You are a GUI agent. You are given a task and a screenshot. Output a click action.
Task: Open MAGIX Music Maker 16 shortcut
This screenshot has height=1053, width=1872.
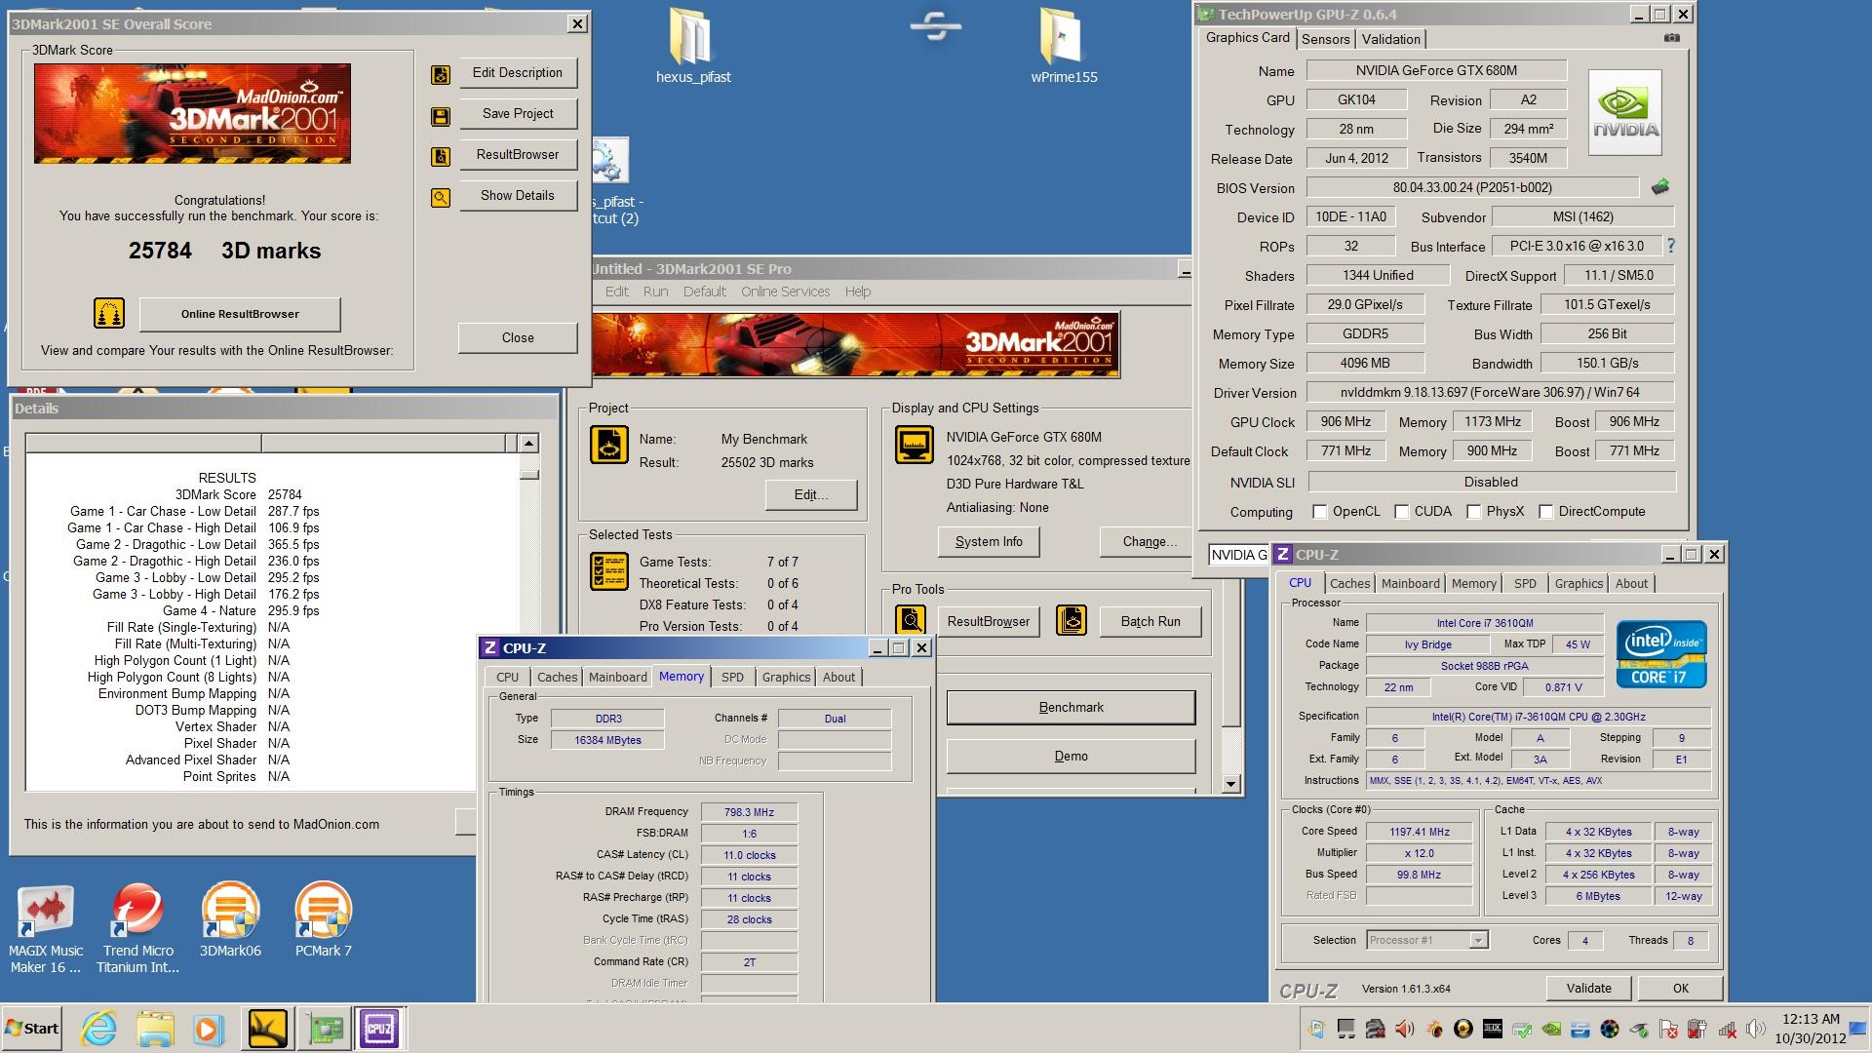pos(46,928)
